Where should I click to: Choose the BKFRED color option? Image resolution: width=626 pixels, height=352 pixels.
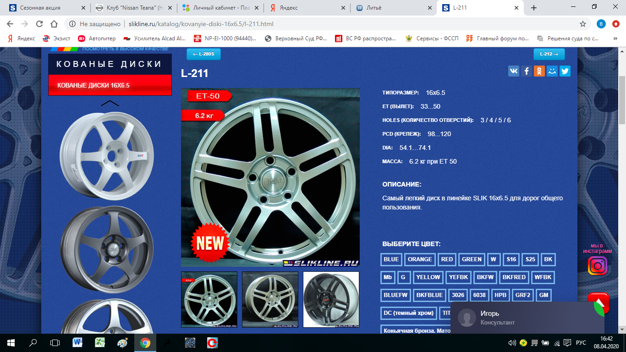pos(514,277)
